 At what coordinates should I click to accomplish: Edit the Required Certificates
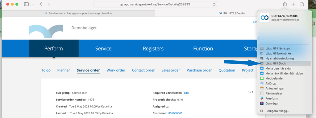tap(186, 93)
